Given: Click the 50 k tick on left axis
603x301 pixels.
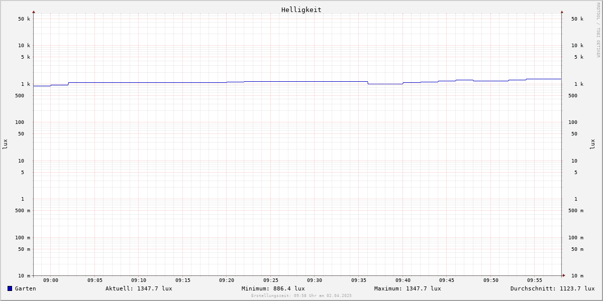Looking at the screenshot, I should [x=24, y=19].
